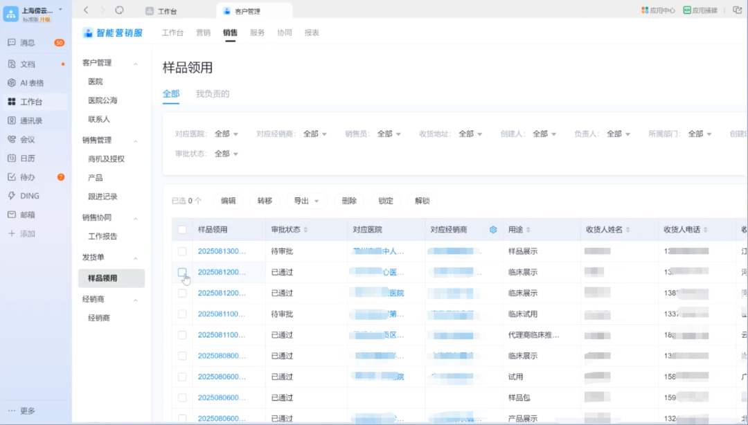Sort by 用途 column sort icon
Screen dimensions: 748x425
pyautogui.click(x=528, y=229)
